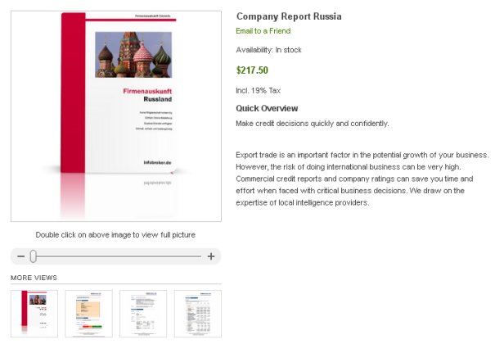Viewport: 495px width, 353px height.
Task: Click the zoom in plus icon
Action: point(211,256)
